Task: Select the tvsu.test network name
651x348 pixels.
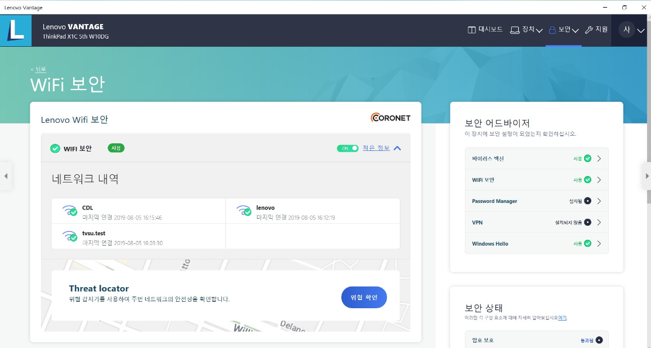Action: pyautogui.click(x=94, y=233)
